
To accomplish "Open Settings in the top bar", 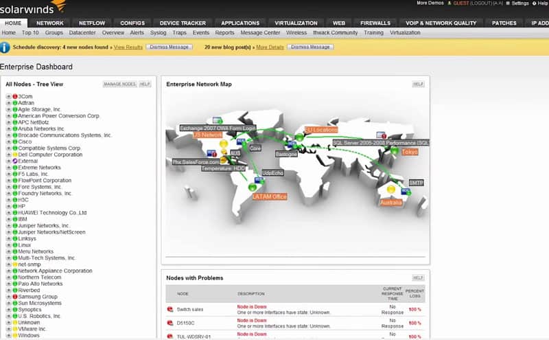I will [520, 3].
